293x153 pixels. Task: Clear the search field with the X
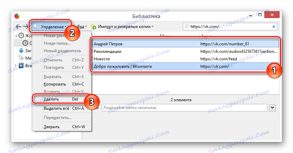(274, 27)
